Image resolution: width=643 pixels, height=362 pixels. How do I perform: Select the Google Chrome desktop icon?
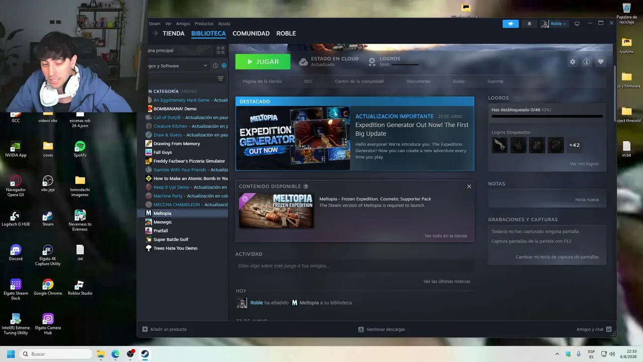point(48,287)
